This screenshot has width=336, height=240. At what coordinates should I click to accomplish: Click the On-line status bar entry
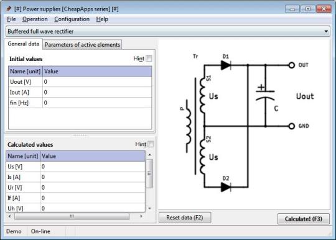(x=40, y=231)
